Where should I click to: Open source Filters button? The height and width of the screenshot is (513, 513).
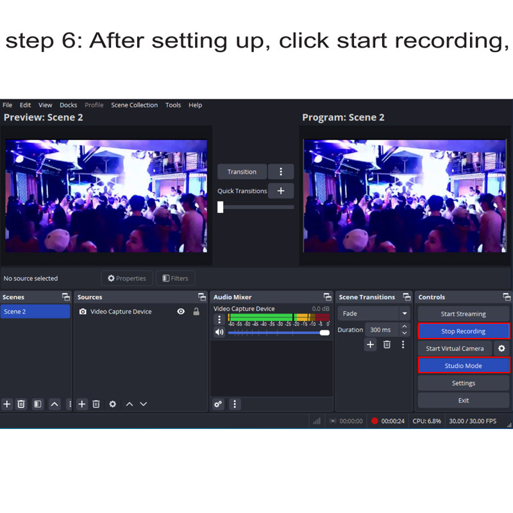tap(176, 278)
